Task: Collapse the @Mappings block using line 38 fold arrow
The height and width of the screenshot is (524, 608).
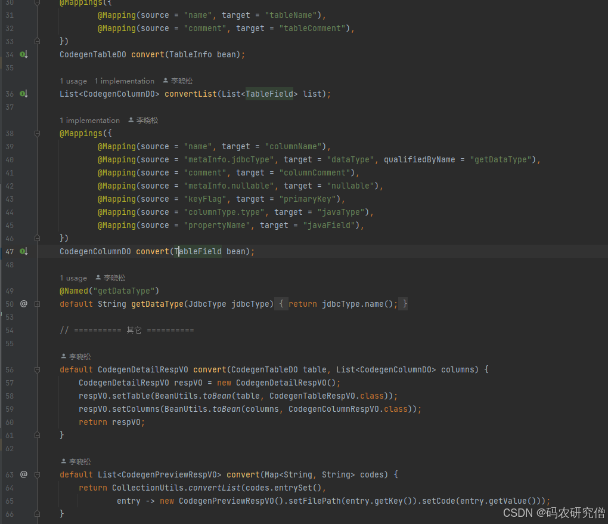Action: coord(37,134)
